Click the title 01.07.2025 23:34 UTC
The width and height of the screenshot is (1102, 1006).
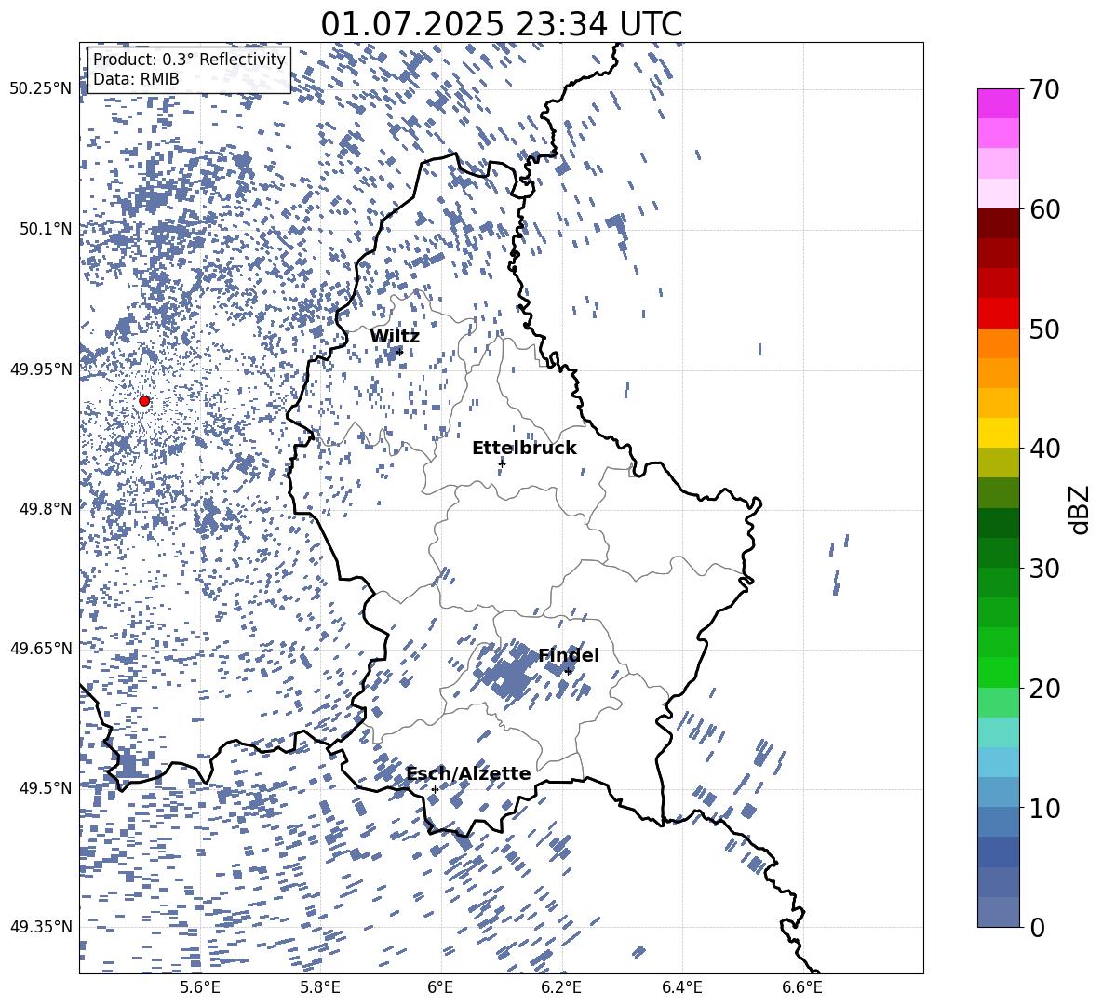point(501,24)
